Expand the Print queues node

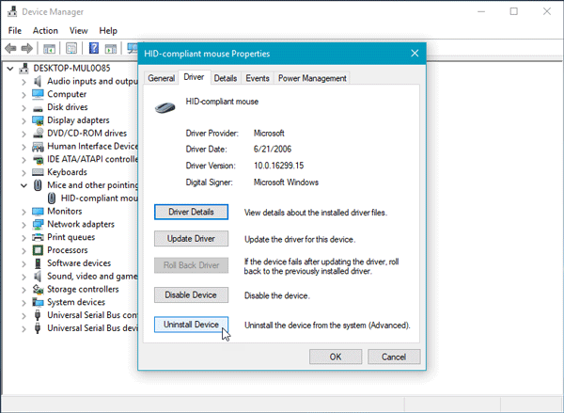pyautogui.click(x=23, y=238)
